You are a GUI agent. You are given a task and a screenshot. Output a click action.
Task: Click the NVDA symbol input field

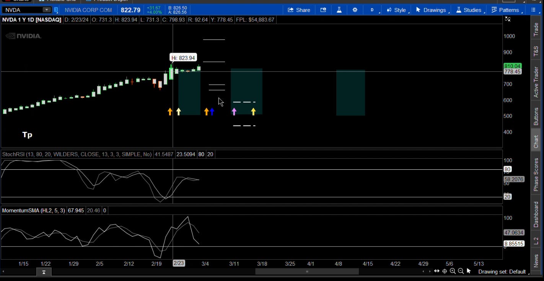pyautogui.click(x=22, y=10)
